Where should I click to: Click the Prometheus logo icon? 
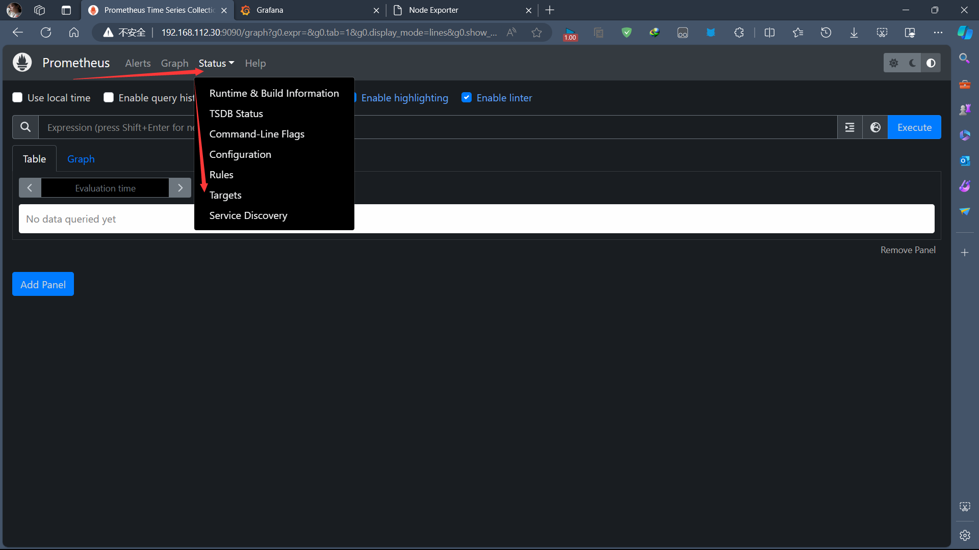click(x=21, y=62)
